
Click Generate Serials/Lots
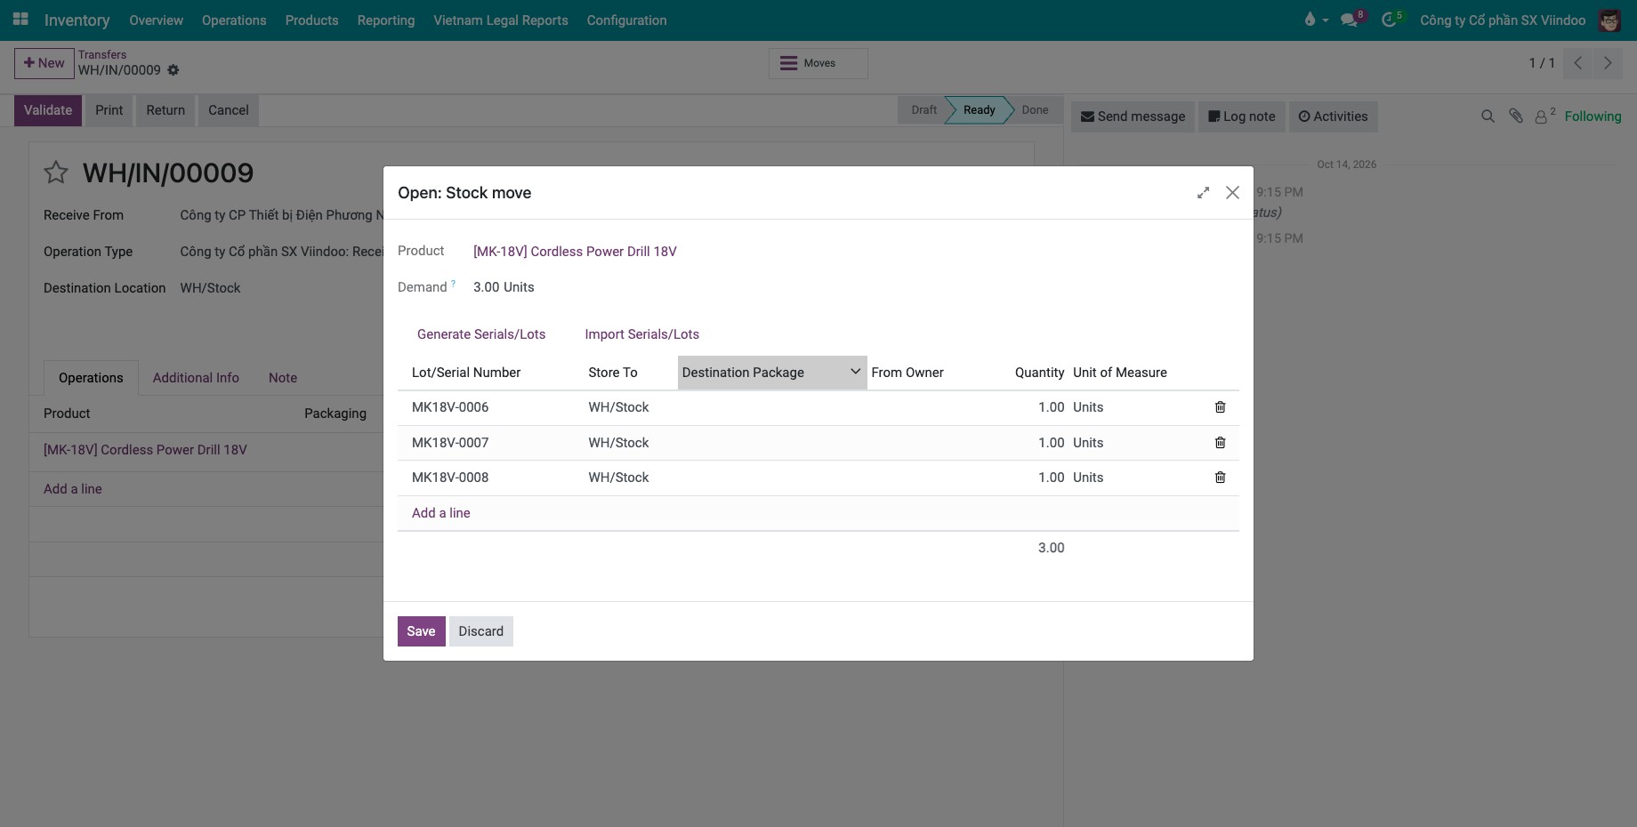pyautogui.click(x=481, y=334)
